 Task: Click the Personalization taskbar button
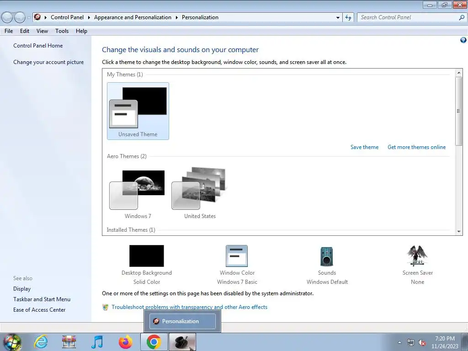[x=182, y=342]
